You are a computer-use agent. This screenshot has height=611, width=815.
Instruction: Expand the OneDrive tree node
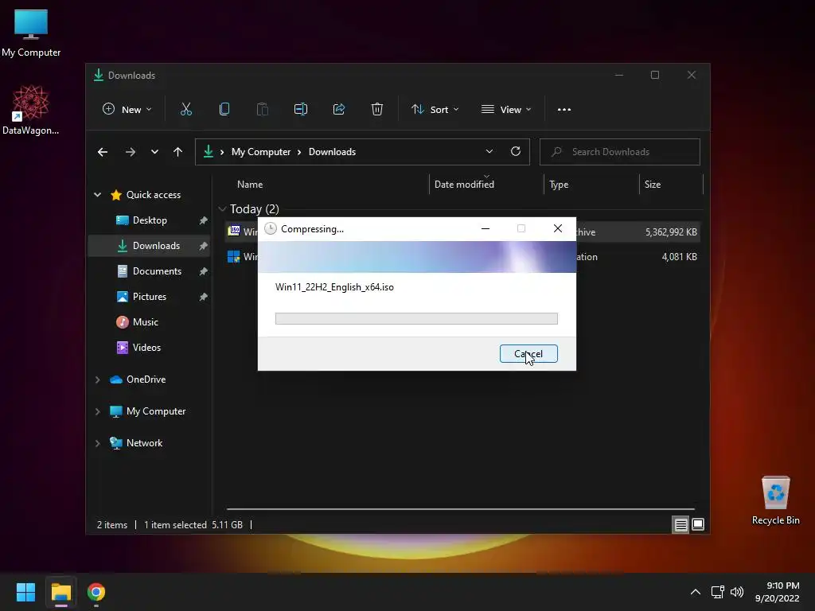tap(97, 379)
